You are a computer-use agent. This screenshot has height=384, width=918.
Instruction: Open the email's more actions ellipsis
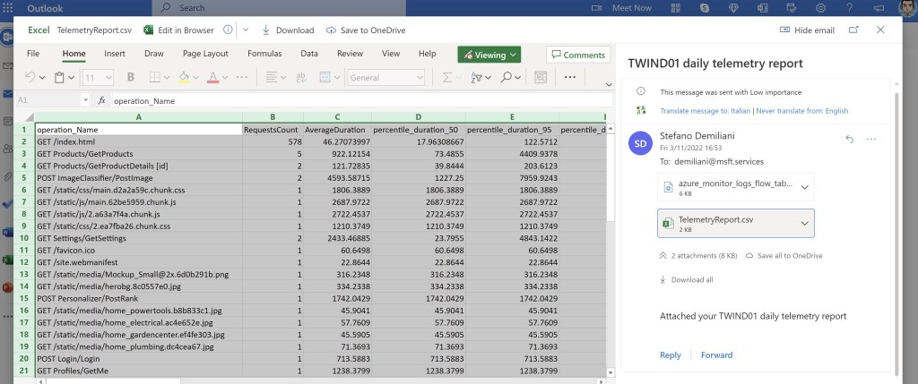pyautogui.click(x=870, y=139)
